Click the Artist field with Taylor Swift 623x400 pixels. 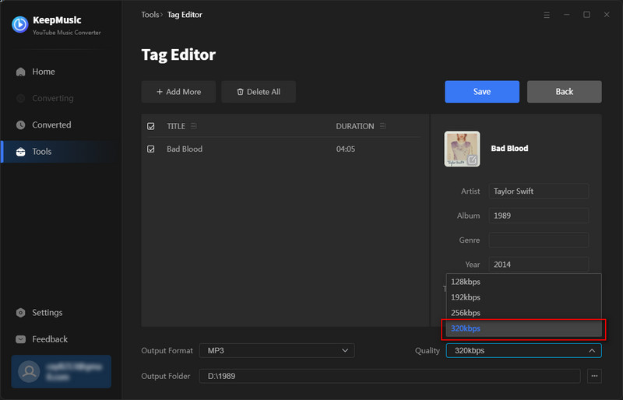pyautogui.click(x=539, y=191)
